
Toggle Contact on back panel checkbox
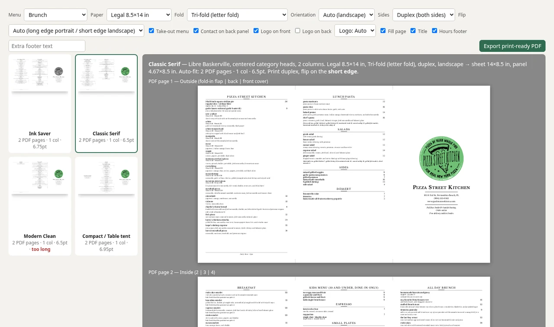point(196,31)
